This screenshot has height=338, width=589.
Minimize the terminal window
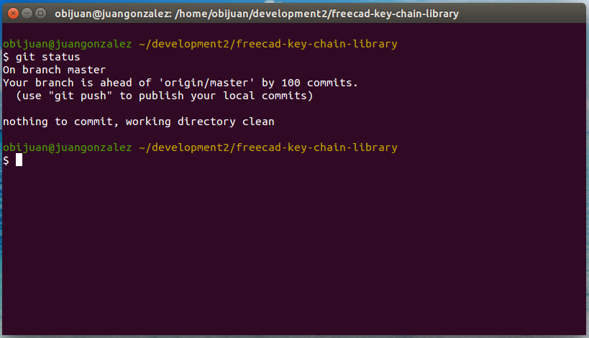pyautogui.click(x=26, y=14)
